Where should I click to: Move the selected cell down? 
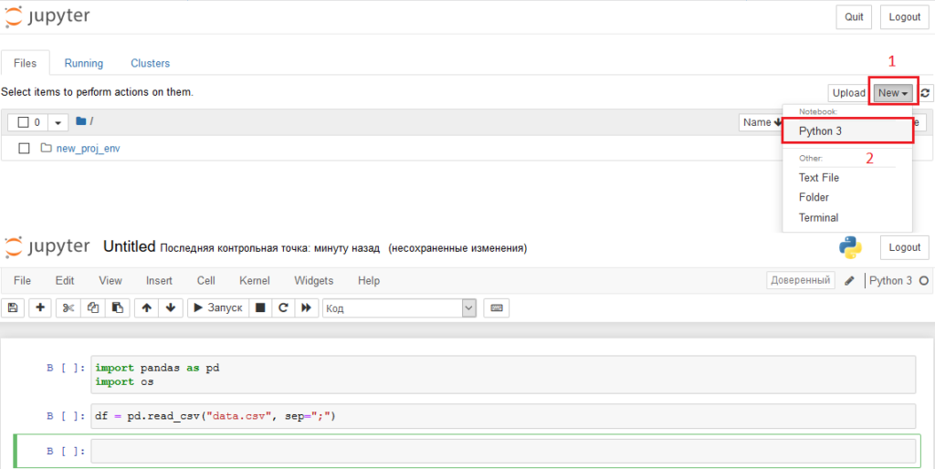click(x=170, y=308)
